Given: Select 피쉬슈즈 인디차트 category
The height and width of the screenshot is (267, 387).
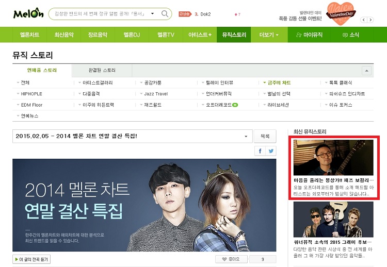Looking at the screenshot, I should coord(347,94).
